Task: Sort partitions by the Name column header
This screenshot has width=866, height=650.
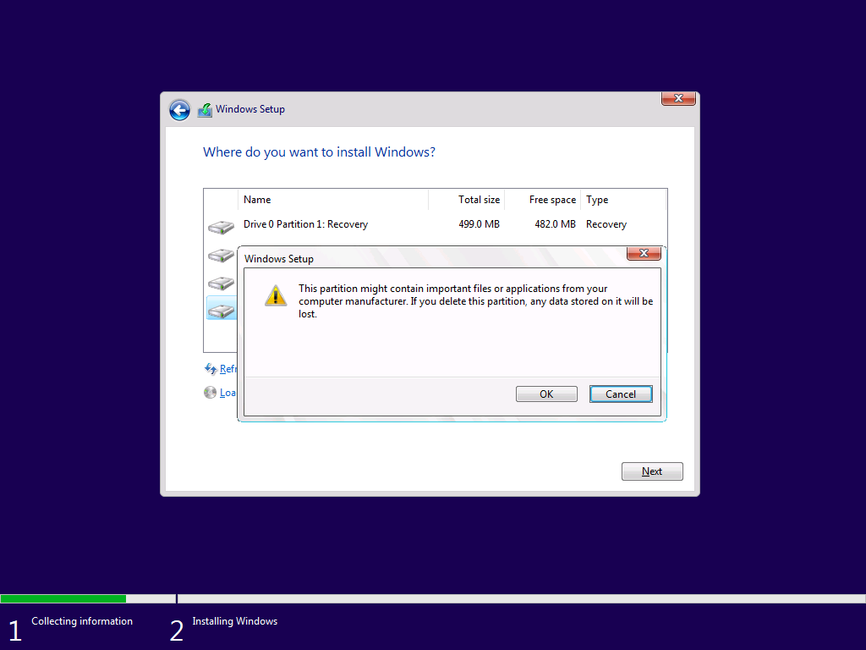Action: coord(333,200)
